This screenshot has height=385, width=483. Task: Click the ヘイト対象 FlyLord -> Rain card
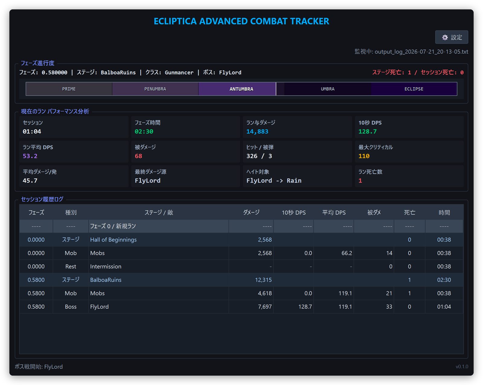tap(297, 176)
